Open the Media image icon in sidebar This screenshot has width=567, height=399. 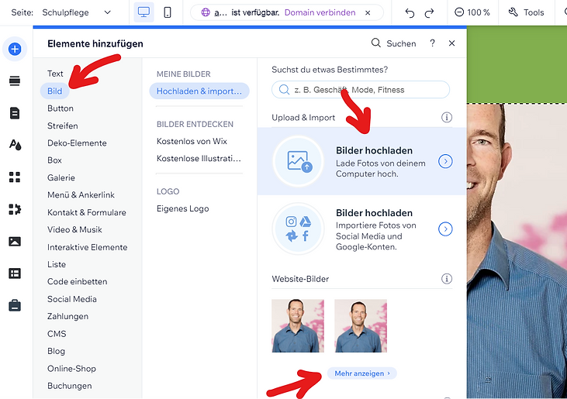(15, 241)
